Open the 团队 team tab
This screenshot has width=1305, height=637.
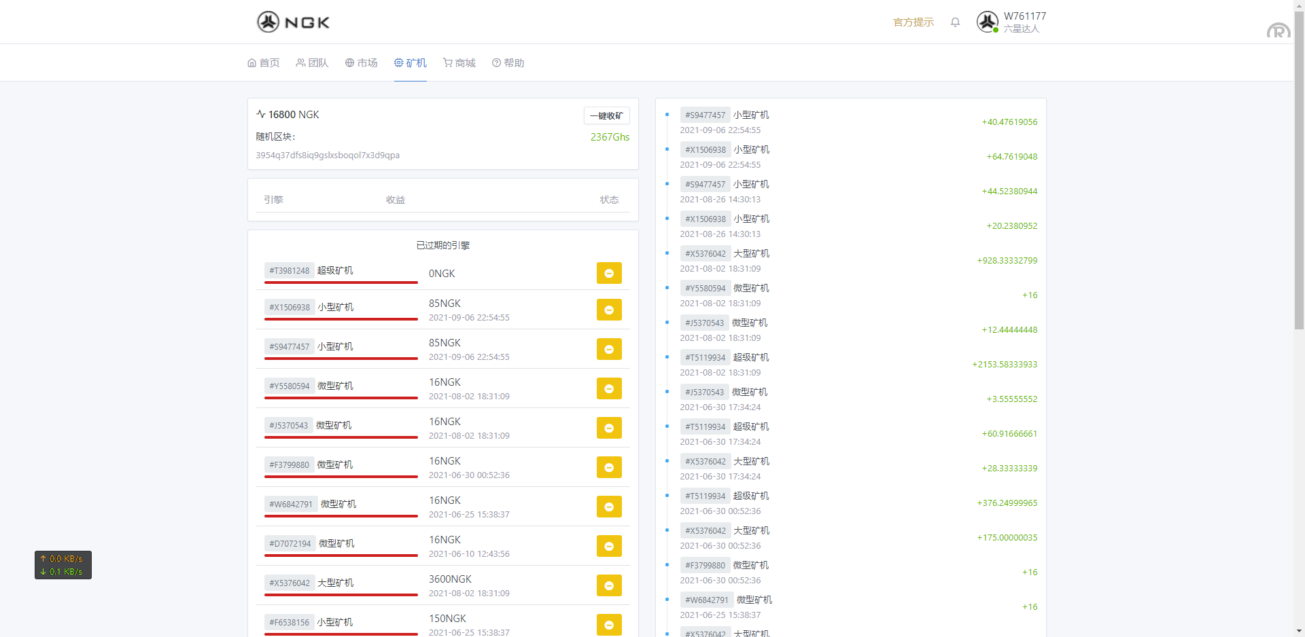click(x=313, y=63)
